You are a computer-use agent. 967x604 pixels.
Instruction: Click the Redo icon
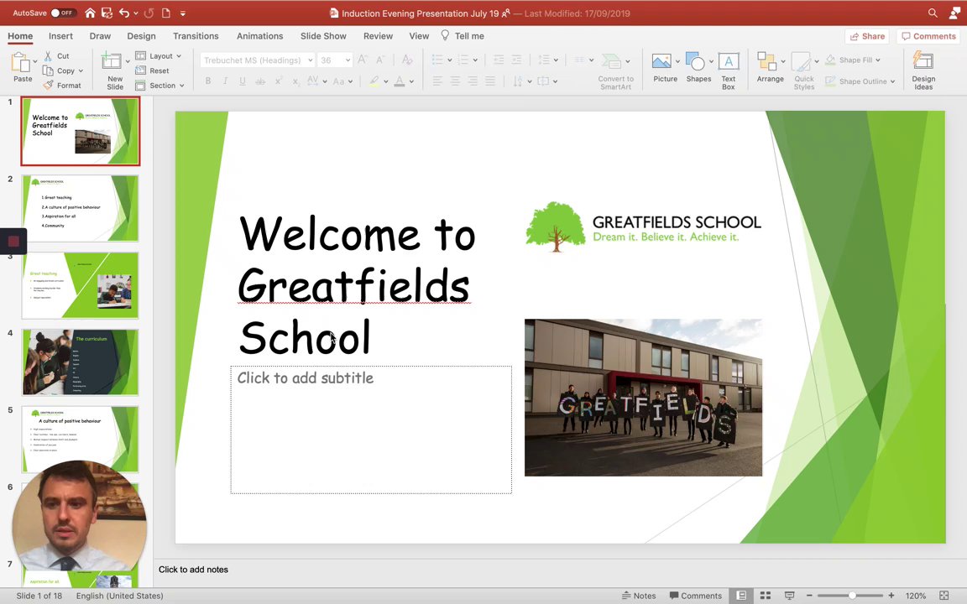pyautogui.click(x=149, y=13)
